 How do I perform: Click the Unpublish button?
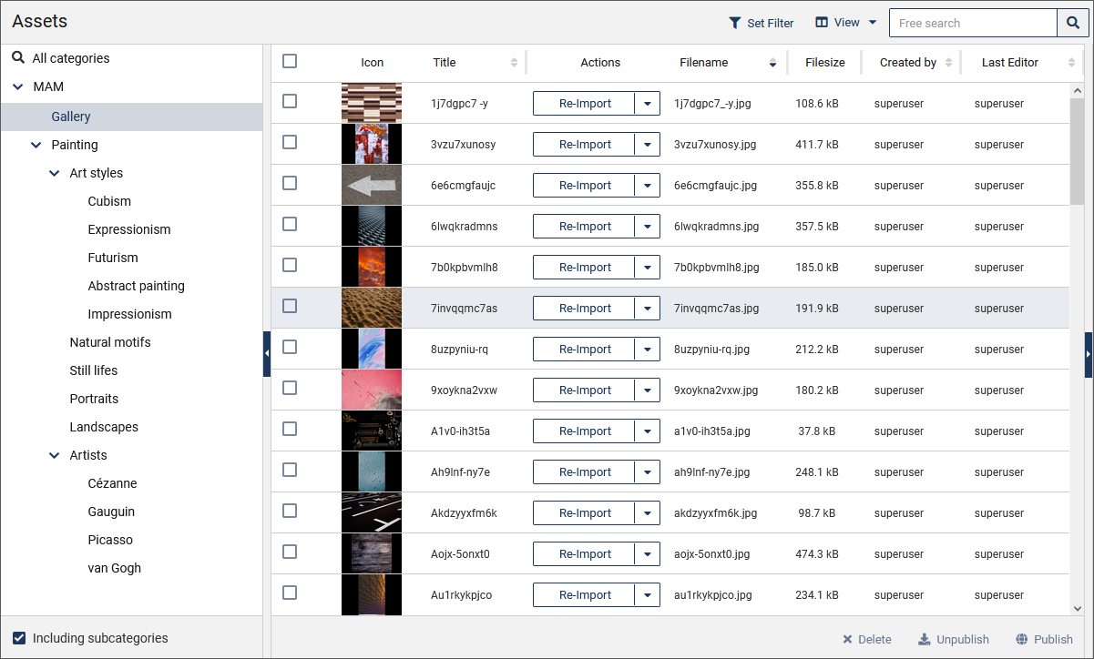953,639
